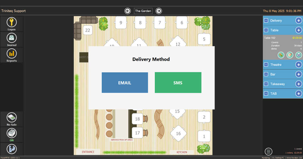Click the Active Revision status entry
Image resolution: width=303 pixels, height=159 pixels.
pos(294,158)
